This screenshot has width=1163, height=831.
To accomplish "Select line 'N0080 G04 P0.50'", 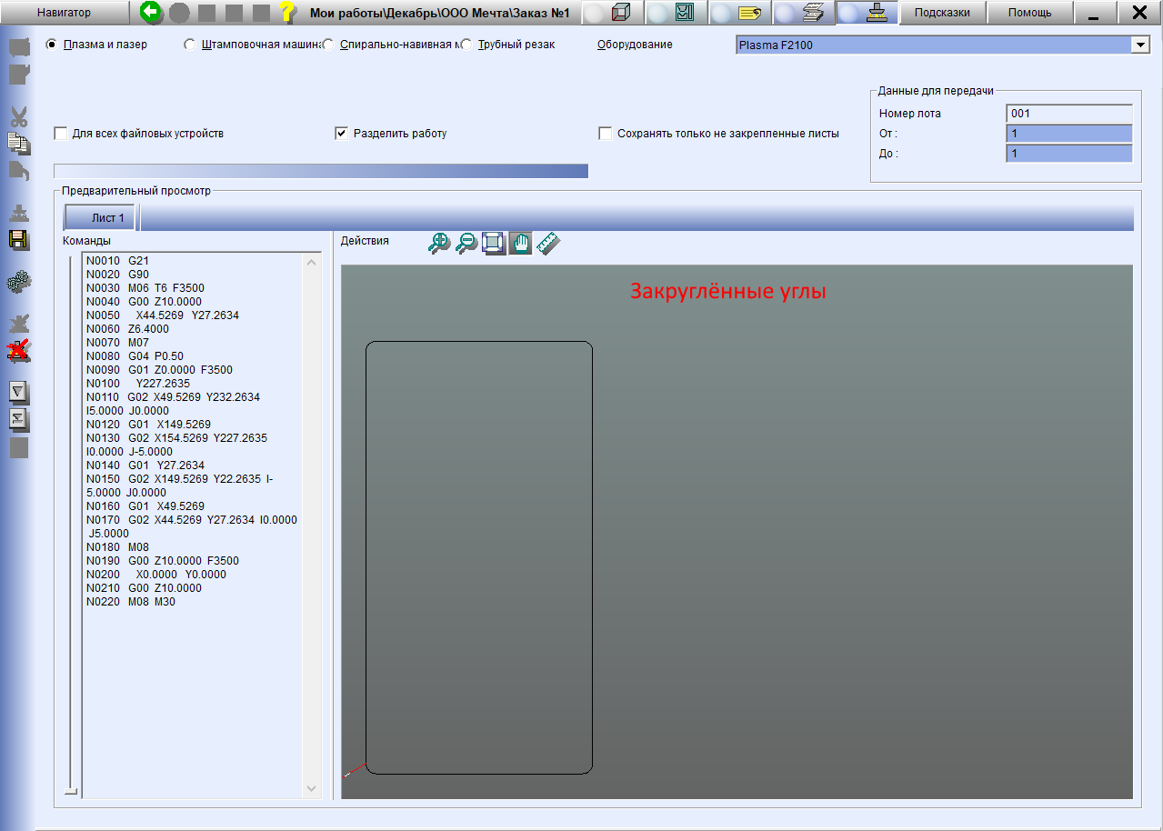I will pyautogui.click(x=135, y=356).
